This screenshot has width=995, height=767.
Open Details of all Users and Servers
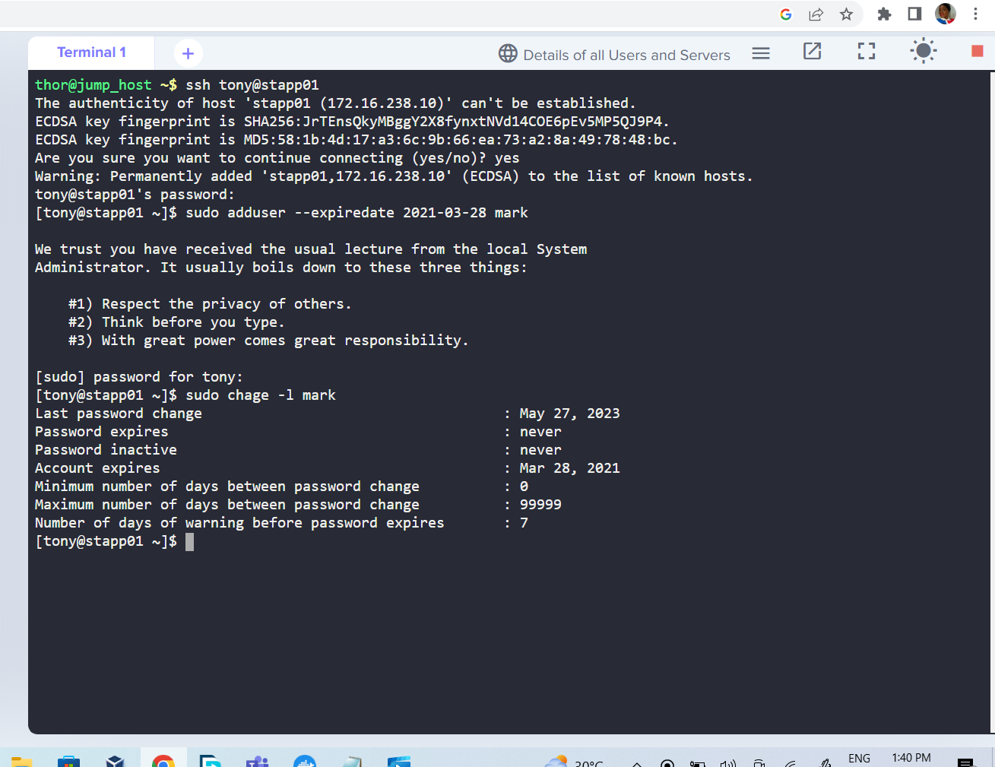point(614,54)
